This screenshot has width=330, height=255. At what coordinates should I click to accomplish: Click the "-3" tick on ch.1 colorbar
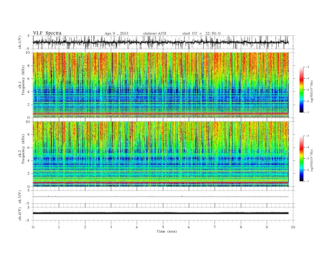tap(307, 67)
